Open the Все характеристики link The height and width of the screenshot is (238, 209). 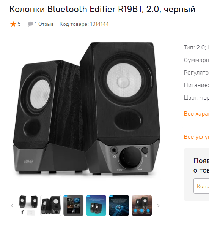tap(196, 114)
